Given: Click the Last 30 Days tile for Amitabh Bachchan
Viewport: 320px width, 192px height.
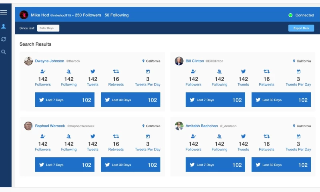Looking at the screenshot, I should point(281,165).
